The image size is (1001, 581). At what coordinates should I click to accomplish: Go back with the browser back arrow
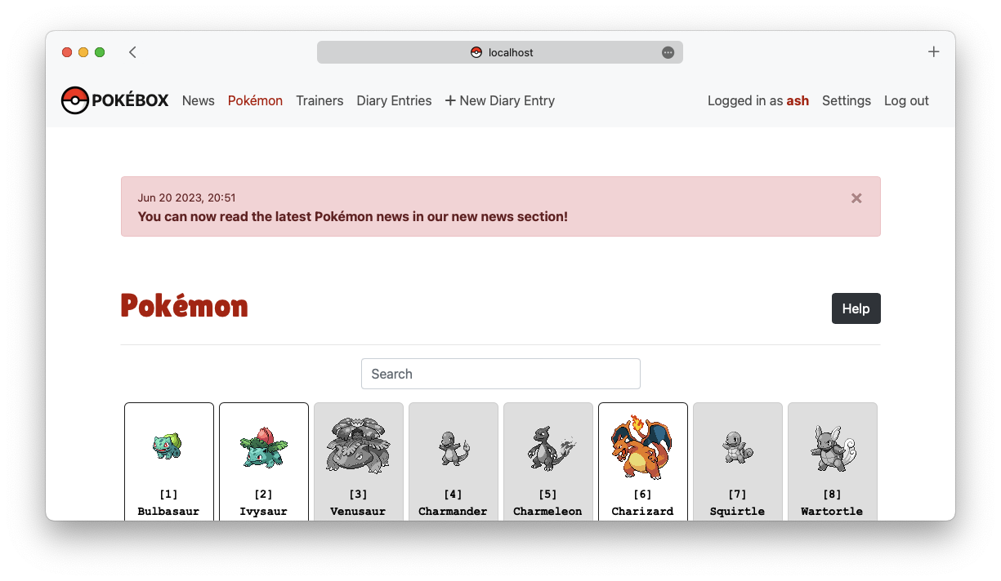132,52
